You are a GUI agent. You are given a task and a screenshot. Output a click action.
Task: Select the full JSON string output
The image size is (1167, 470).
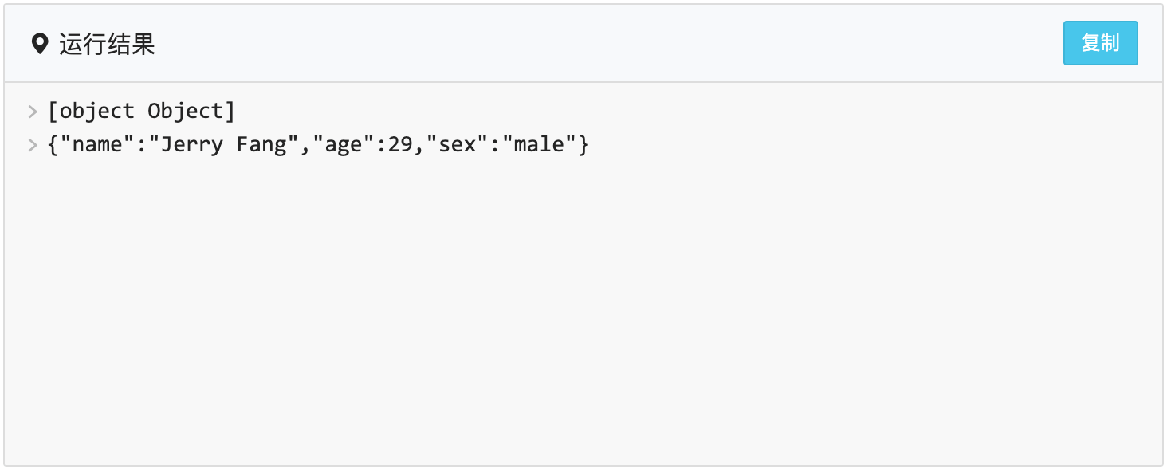pyautogui.click(x=319, y=144)
